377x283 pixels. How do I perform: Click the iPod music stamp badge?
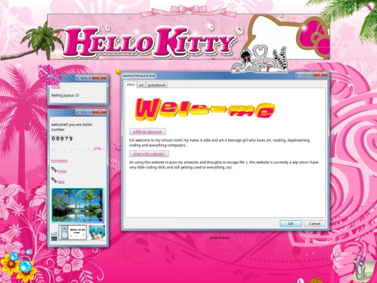(x=73, y=233)
